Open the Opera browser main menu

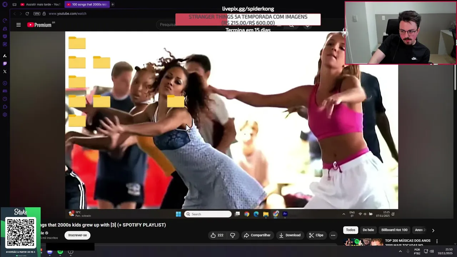click(x=5, y=5)
